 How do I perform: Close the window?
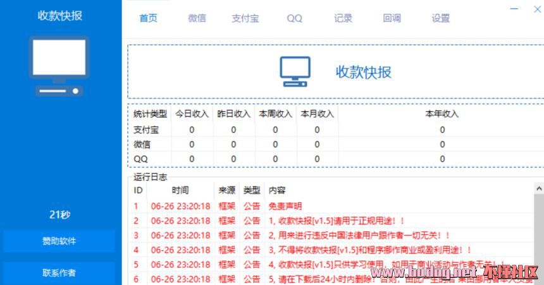[x=538, y=9]
